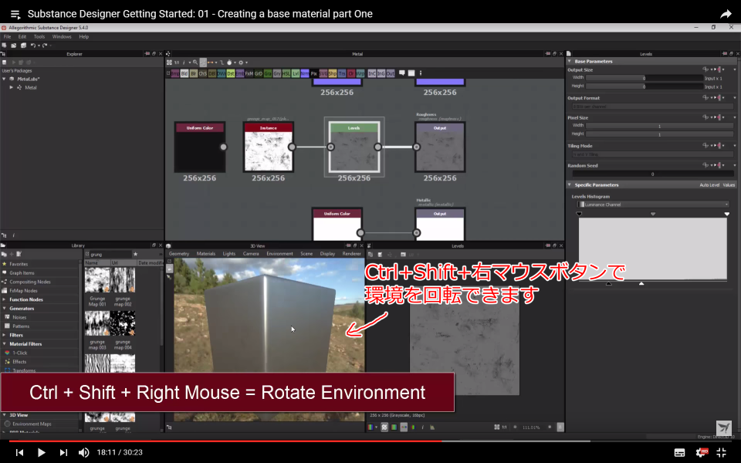This screenshot has height=463, width=741.
Task: Toggle the 2D view checkerboard background
Action: coord(384,427)
